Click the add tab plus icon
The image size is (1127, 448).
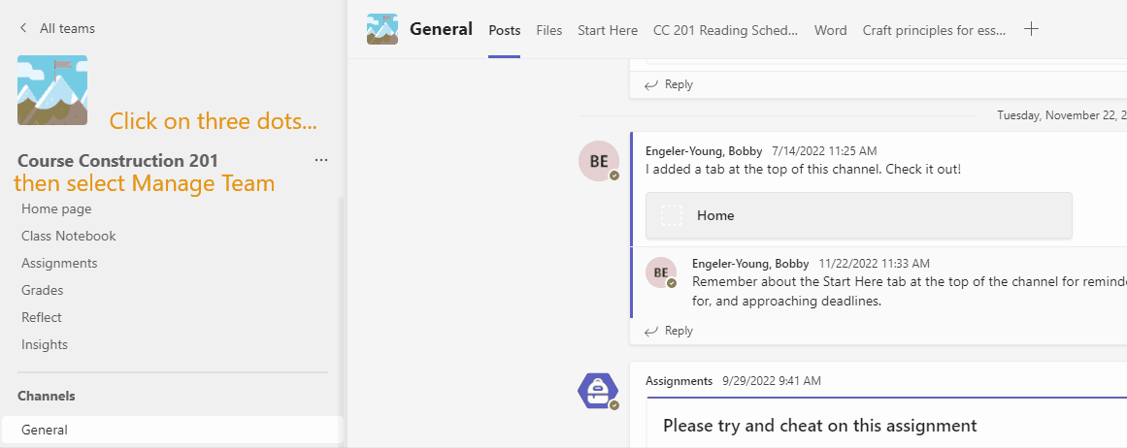pos(1031,29)
